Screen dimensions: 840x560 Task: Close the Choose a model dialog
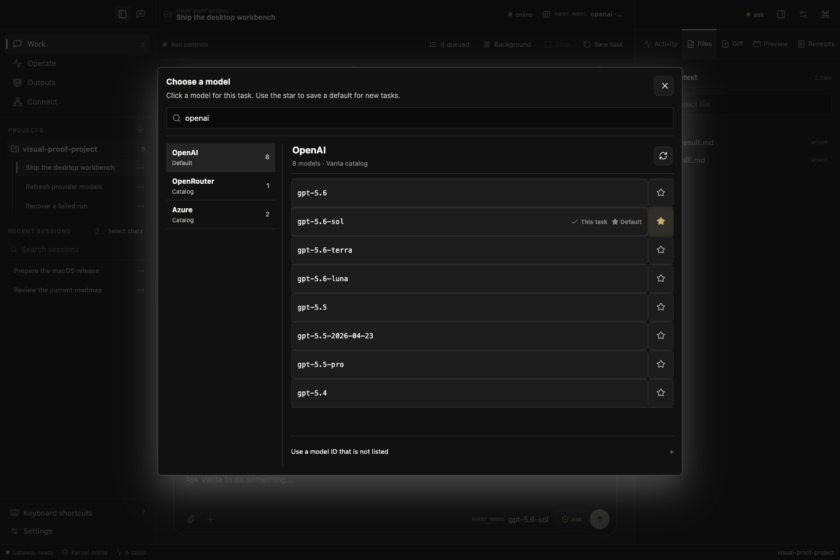(x=664, y=86)
